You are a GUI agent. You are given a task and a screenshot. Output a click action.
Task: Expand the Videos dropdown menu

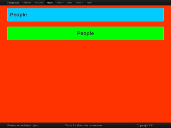point(79,3)
